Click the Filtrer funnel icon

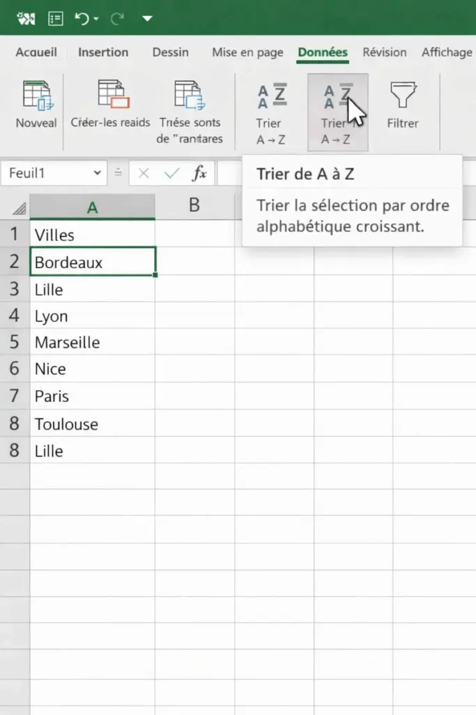click(402, 96)
